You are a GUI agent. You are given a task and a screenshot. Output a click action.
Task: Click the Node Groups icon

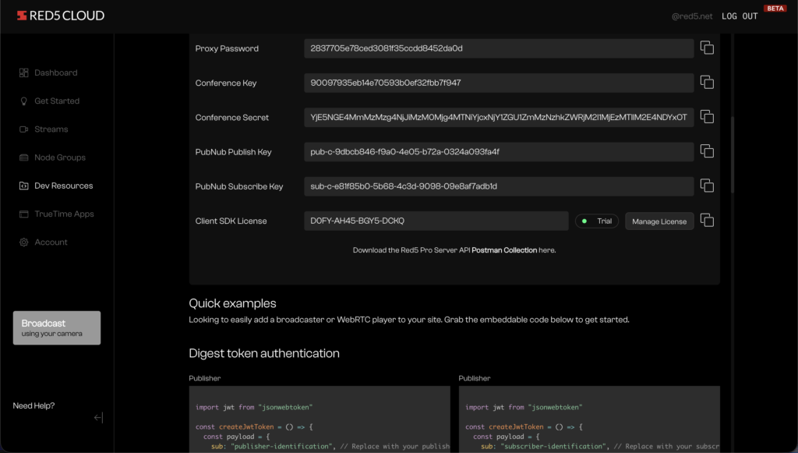(24, 157)
